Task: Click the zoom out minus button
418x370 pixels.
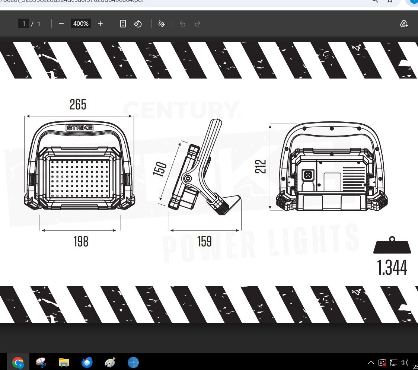Action: point(61,24)
